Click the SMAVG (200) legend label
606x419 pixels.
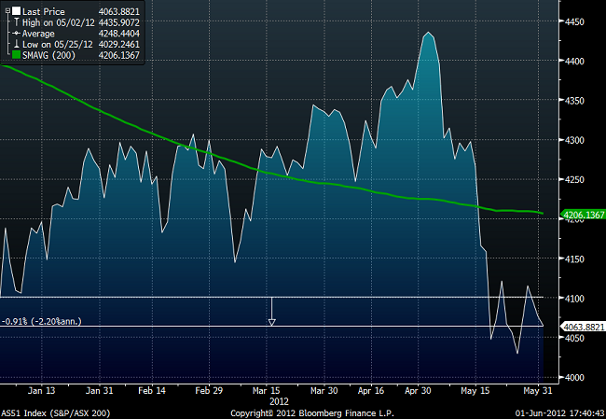48,52
